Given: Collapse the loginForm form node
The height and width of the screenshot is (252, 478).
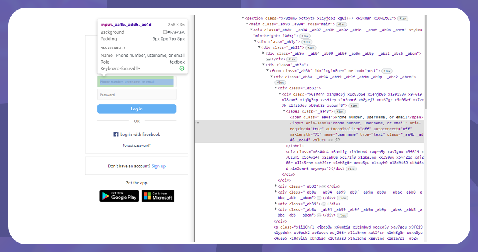Looking at the screenshot, I should pyautogui.click(x=268, y=71).
